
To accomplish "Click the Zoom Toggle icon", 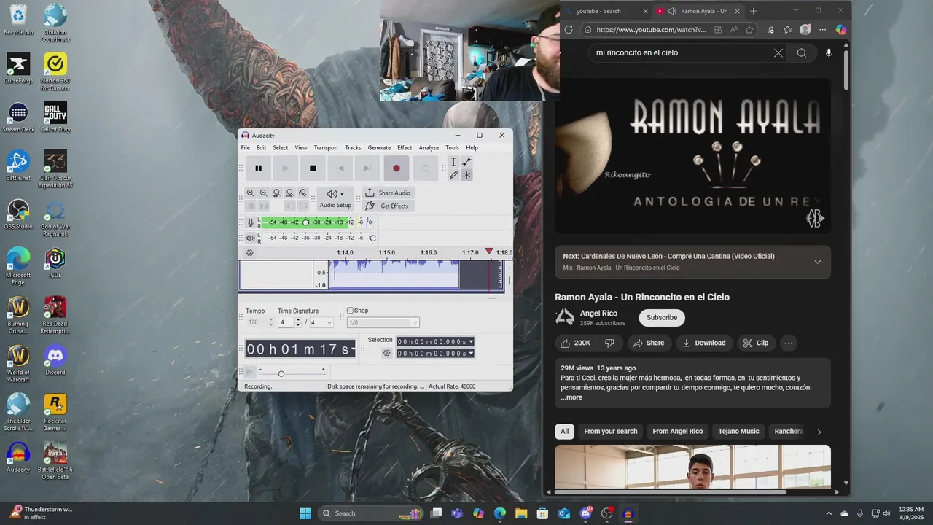I will click(x=302, y=193).
